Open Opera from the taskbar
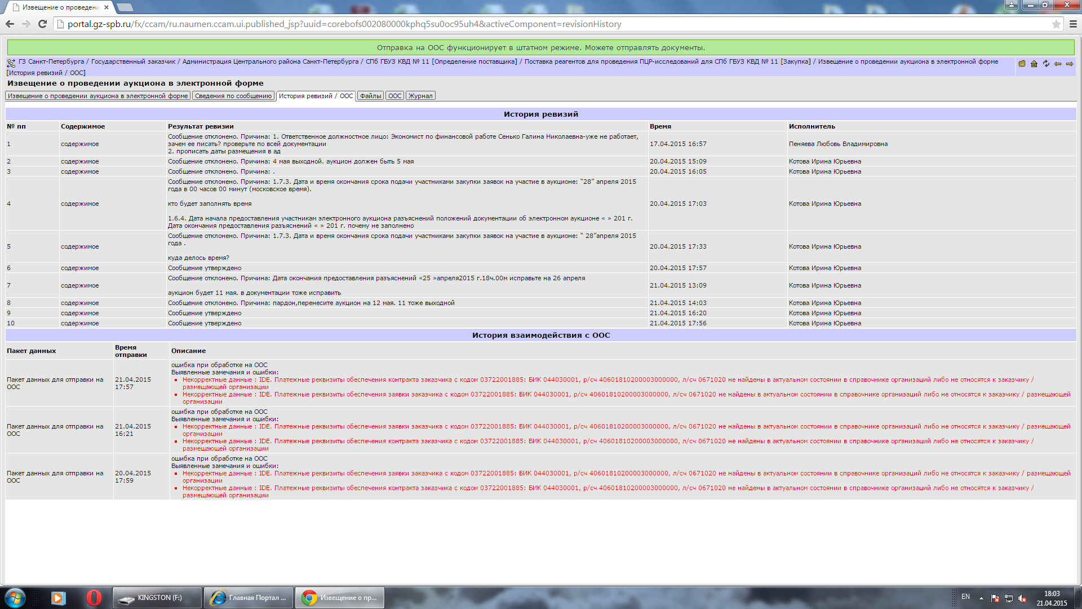The image size is (1082, 609). coord(94,597)
